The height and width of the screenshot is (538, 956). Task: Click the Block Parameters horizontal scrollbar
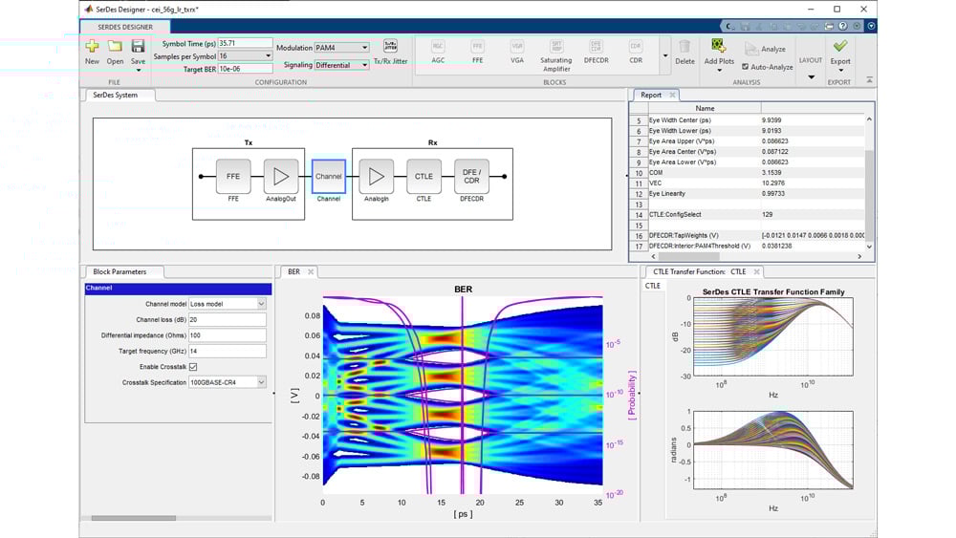pos(134,518)
